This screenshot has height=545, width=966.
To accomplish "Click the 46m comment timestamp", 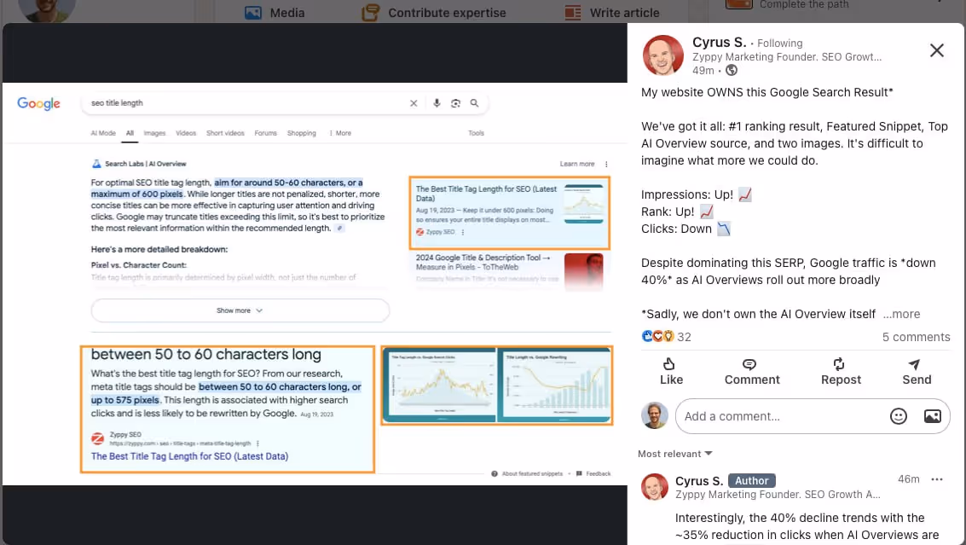I will [908, 479].
